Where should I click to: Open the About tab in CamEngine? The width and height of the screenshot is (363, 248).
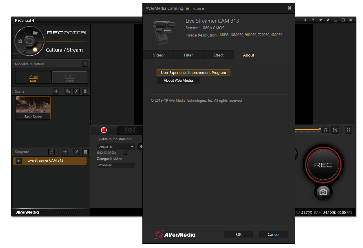click(249, 55)
